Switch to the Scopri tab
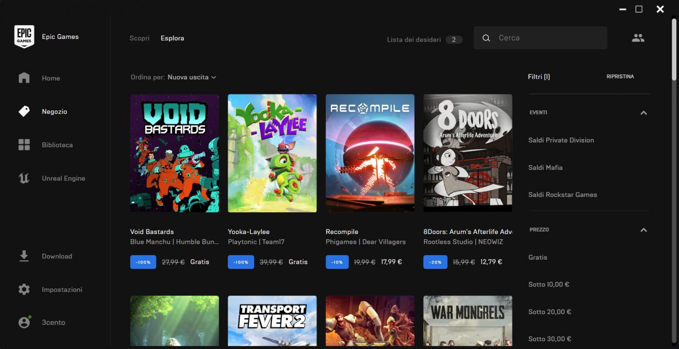679x349 pixels. point(140,38)
